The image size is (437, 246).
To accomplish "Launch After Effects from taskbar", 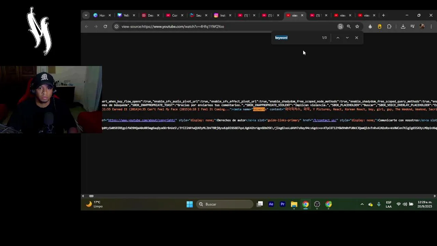I will [271, 204].
